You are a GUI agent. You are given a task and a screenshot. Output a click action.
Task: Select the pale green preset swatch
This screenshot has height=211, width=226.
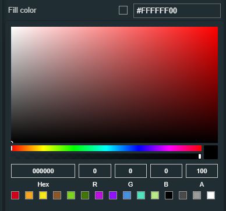(x=155, y=195)
